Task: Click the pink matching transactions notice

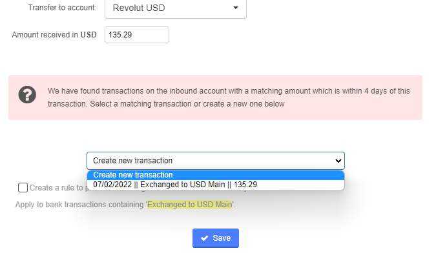Action: pos(215,97)
